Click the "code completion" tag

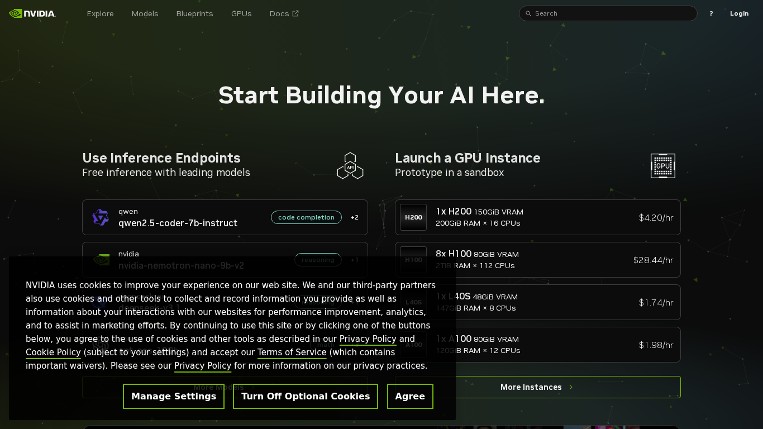click(x=306, y=217)
